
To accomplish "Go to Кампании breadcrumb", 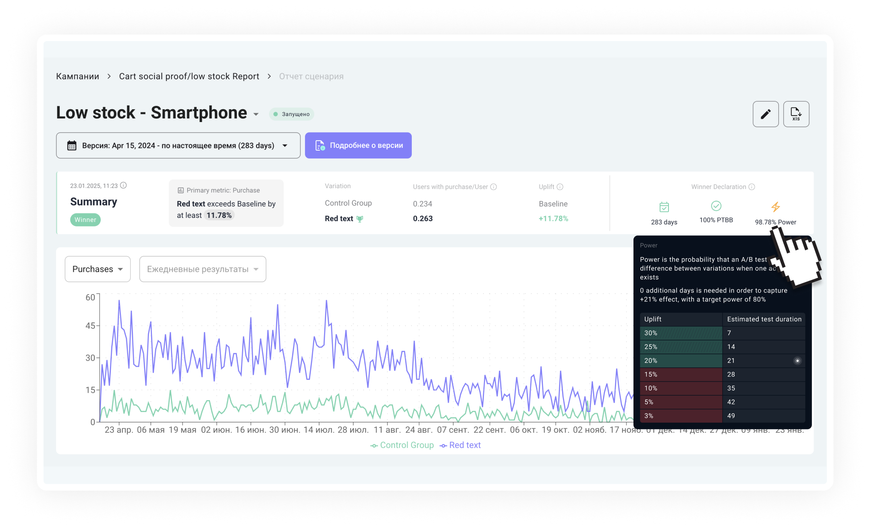I will click(77, 77).
